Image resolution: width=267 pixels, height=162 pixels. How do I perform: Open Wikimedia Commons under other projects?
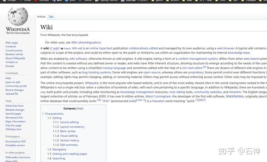point(18,157)
